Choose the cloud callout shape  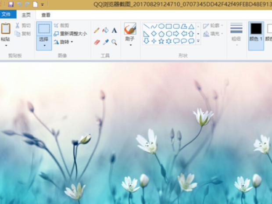(191, 41)
